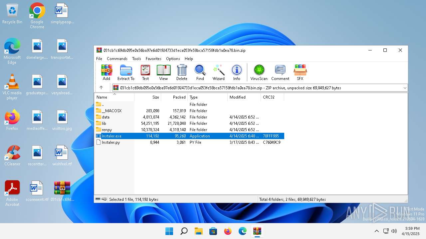This screenshot has height=239, width=426.
Task: Open the View toolbar icon
Action: 163,72
